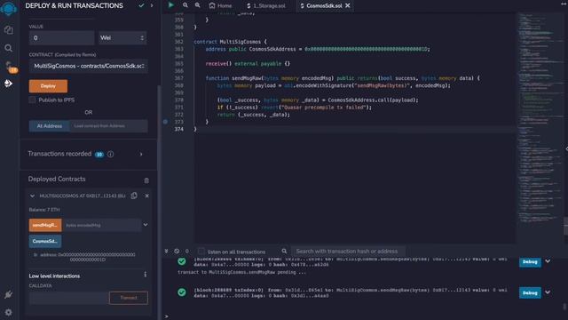
Task: Copy the MULTISIGCOSMOS contract address
Action: coord(134,196)
